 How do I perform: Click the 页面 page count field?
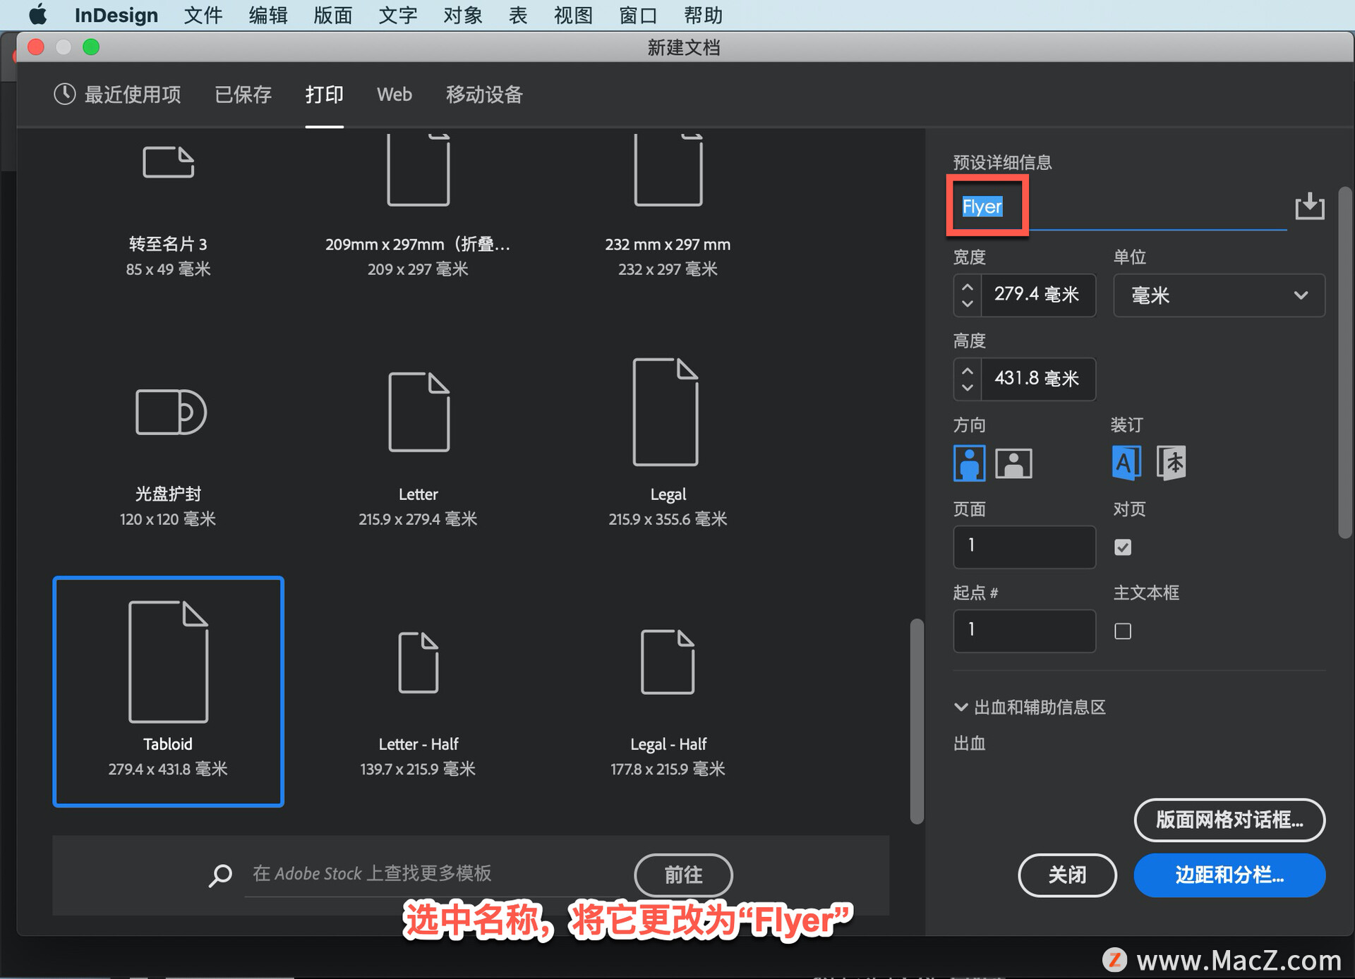click(x=1024, y=547)
